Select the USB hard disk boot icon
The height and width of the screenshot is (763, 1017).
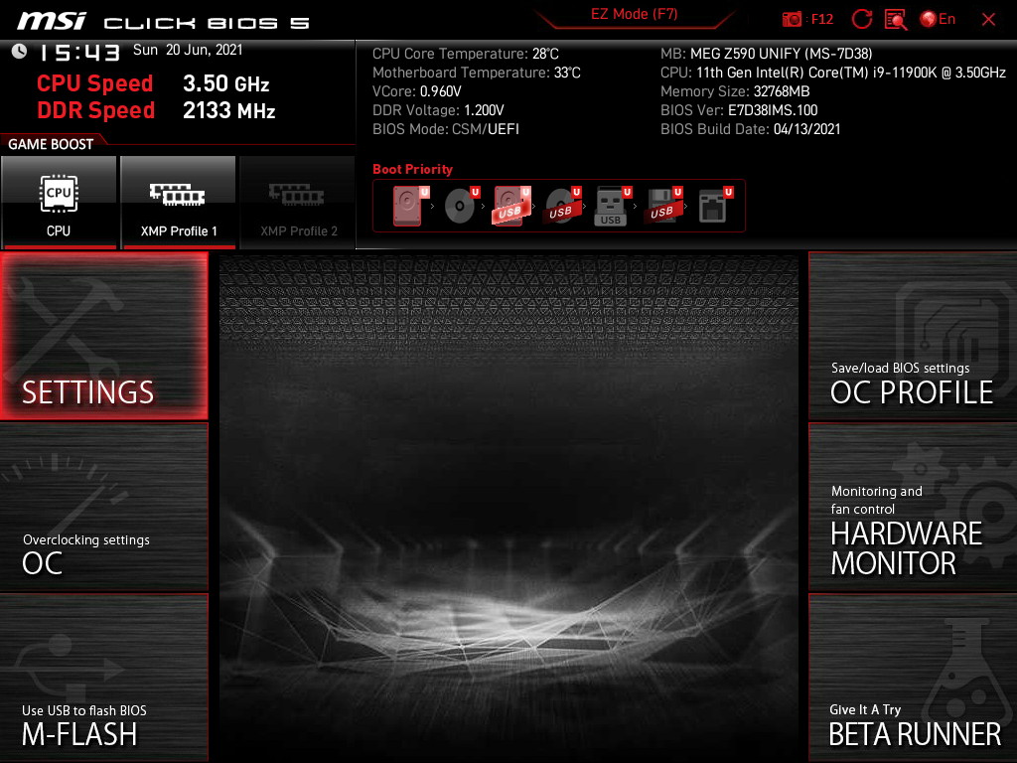point(511,206)
